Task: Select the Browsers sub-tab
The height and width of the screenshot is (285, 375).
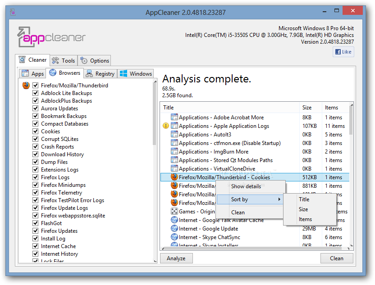Action: pos(64,73)
